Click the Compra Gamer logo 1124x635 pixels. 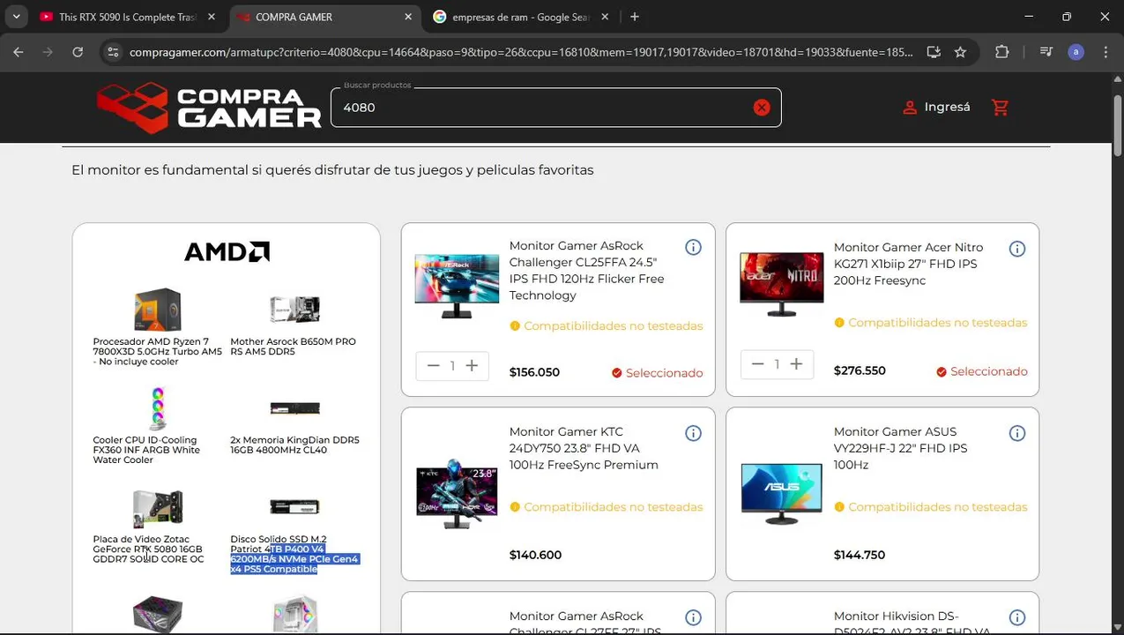(209, 108)
